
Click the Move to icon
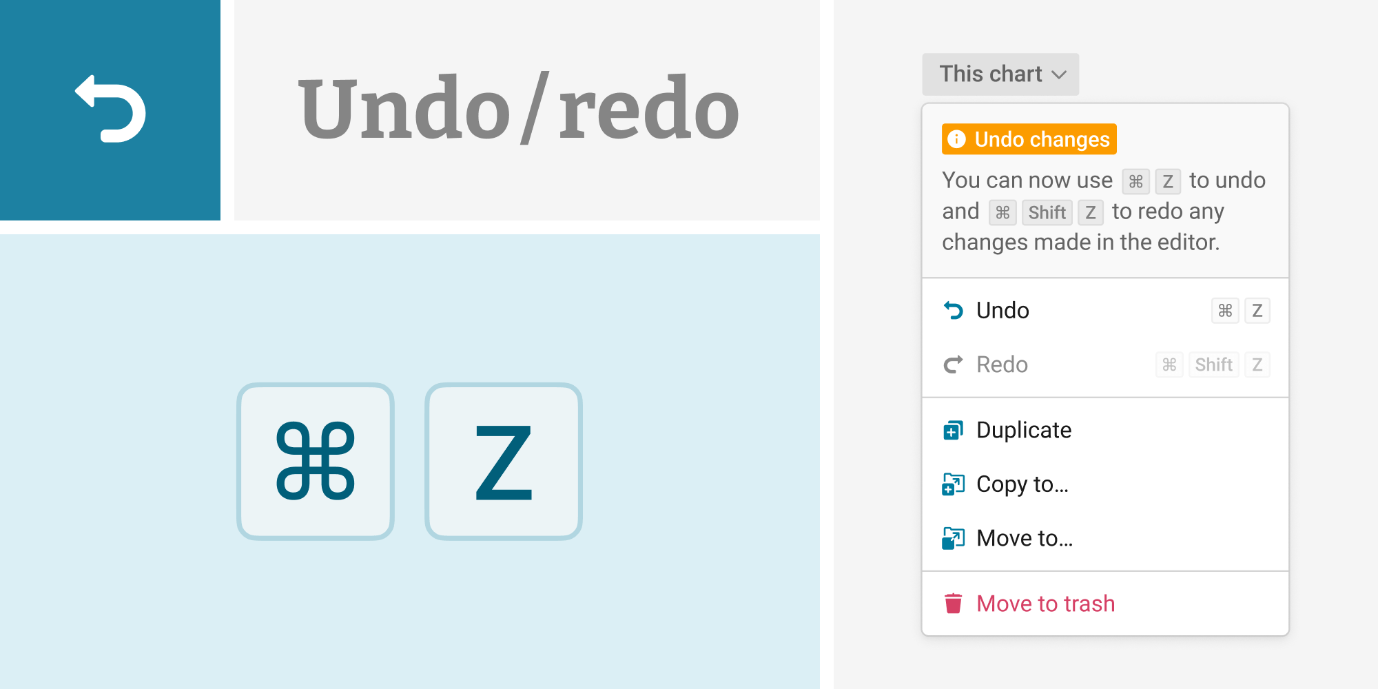coord(954,538)
